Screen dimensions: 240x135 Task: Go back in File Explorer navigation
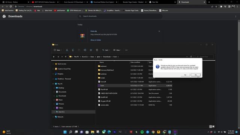(x=54, y=57)
